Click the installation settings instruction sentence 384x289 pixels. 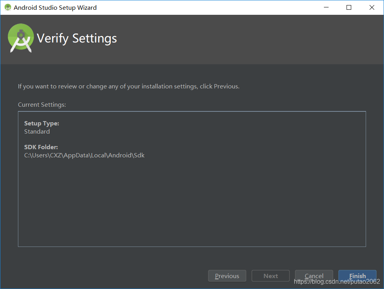(x=128, y=86)
